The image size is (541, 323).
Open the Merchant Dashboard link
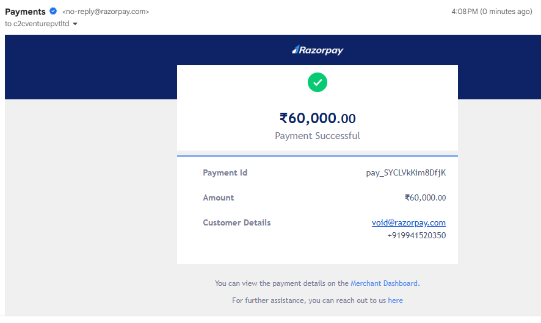384,283
